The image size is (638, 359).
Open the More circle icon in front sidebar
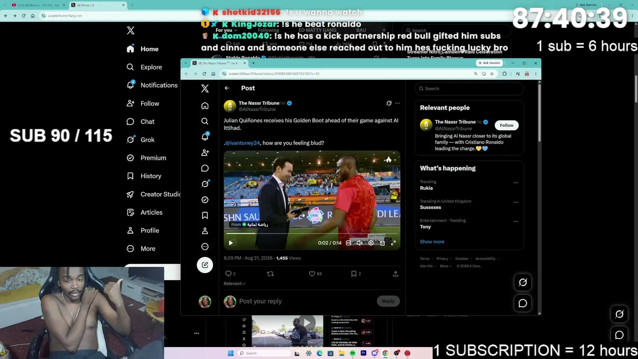click(205, 247)
